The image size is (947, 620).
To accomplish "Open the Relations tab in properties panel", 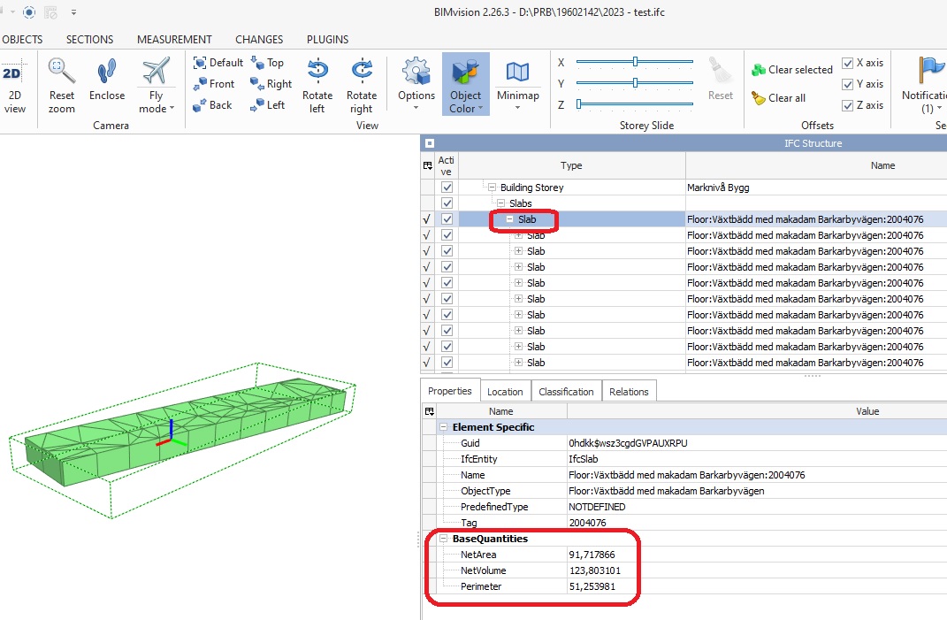I will [x=629, y=390].
